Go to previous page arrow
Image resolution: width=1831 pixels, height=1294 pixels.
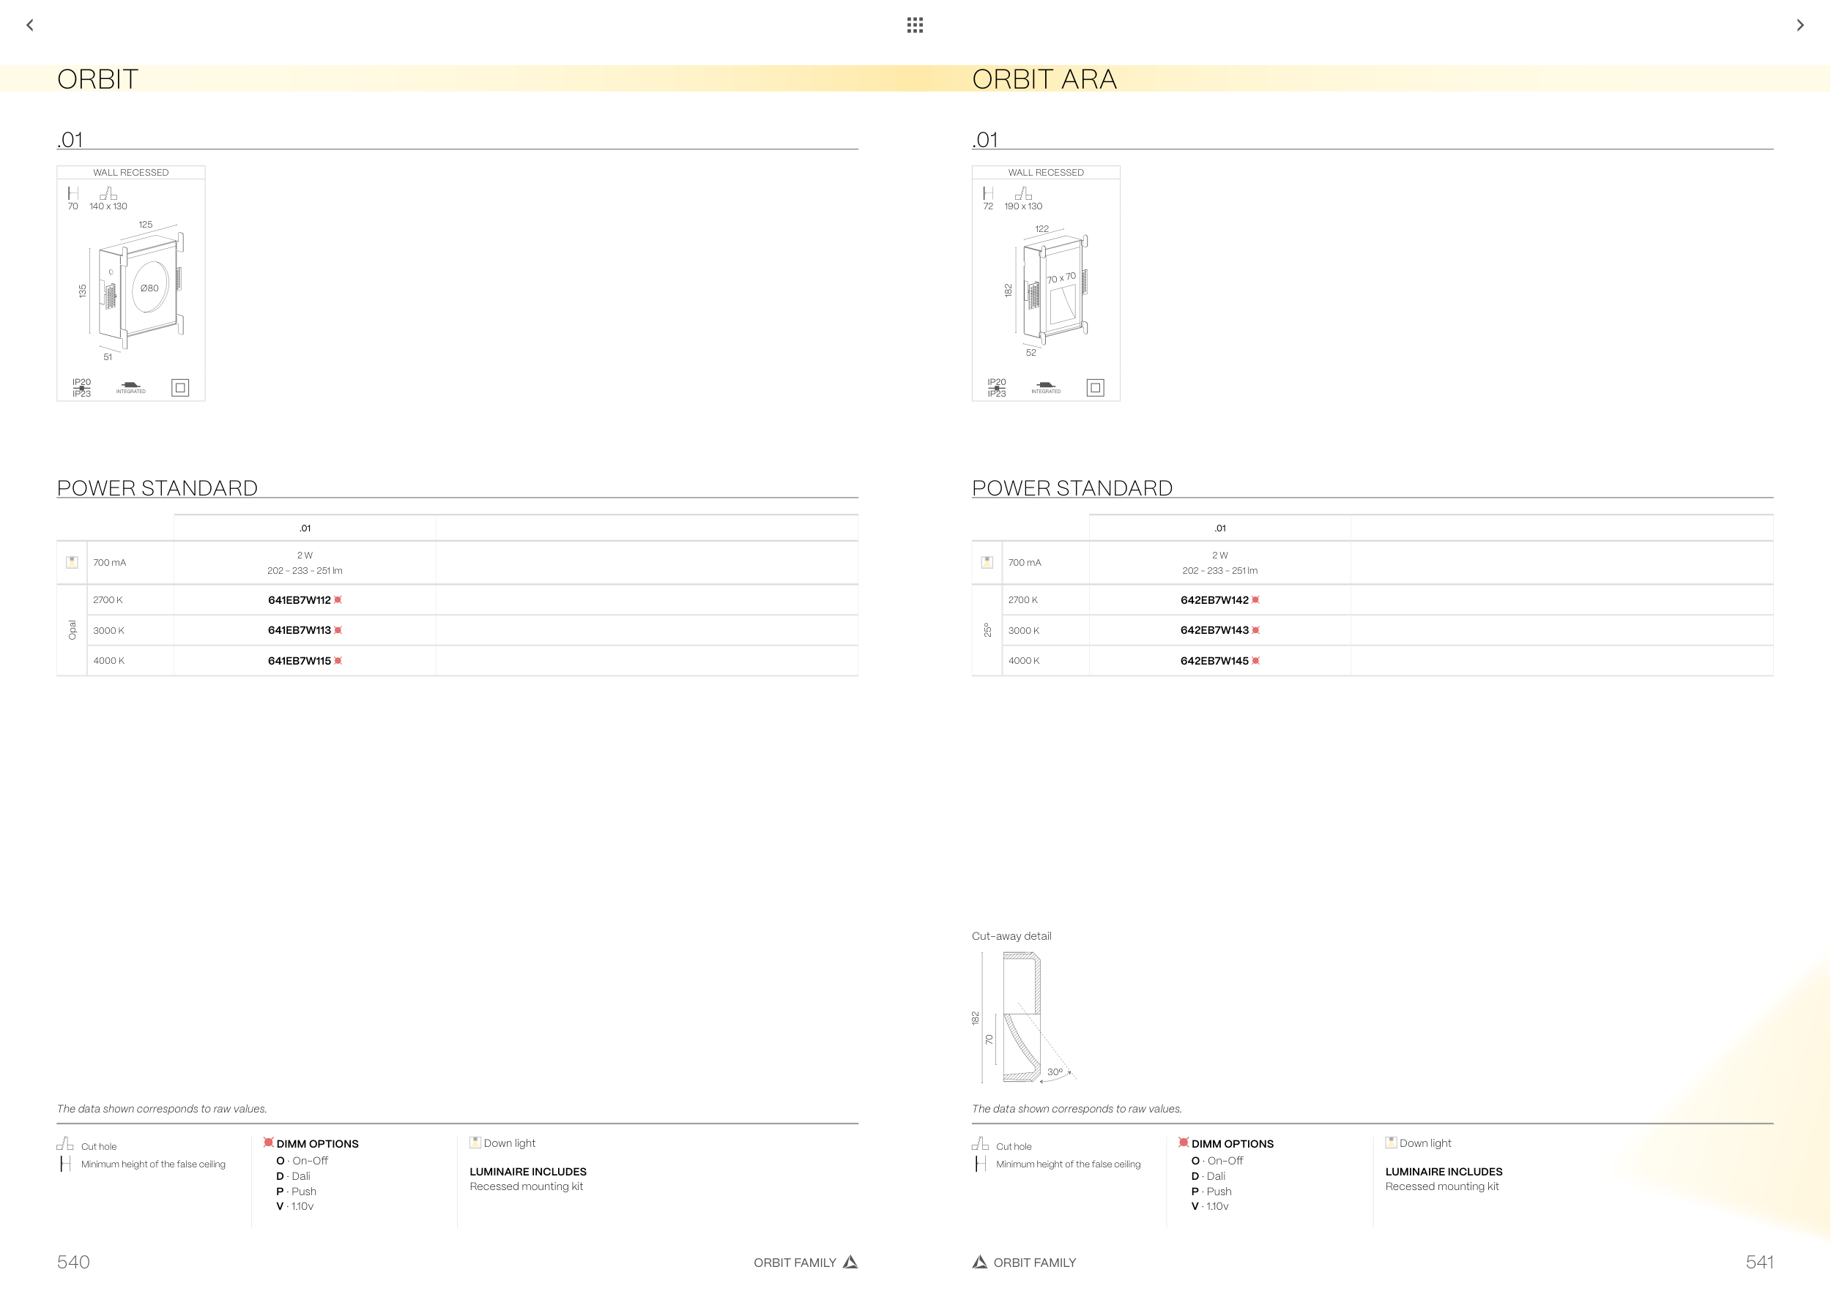pos(29,26)
